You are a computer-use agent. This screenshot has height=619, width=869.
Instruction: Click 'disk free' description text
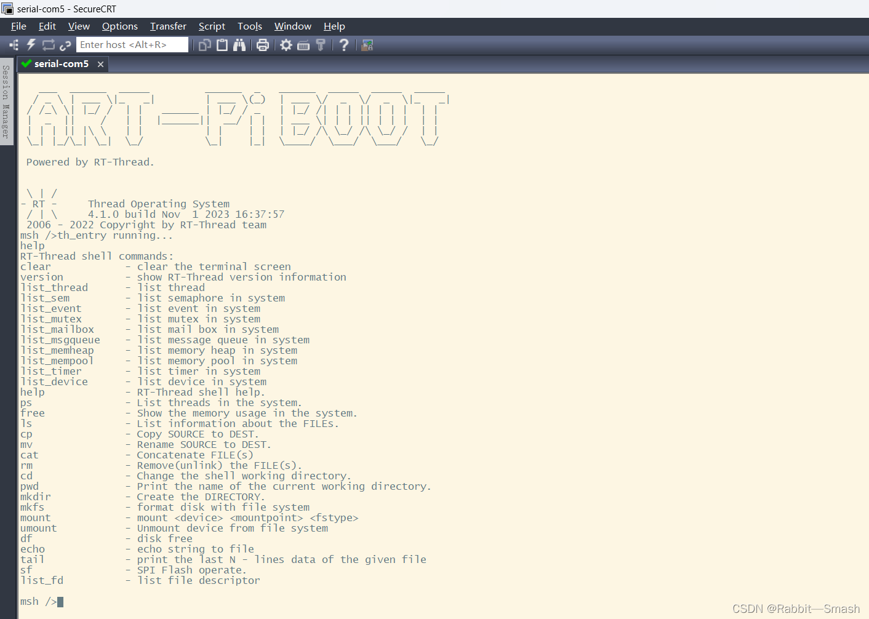[x=165, y=538]
